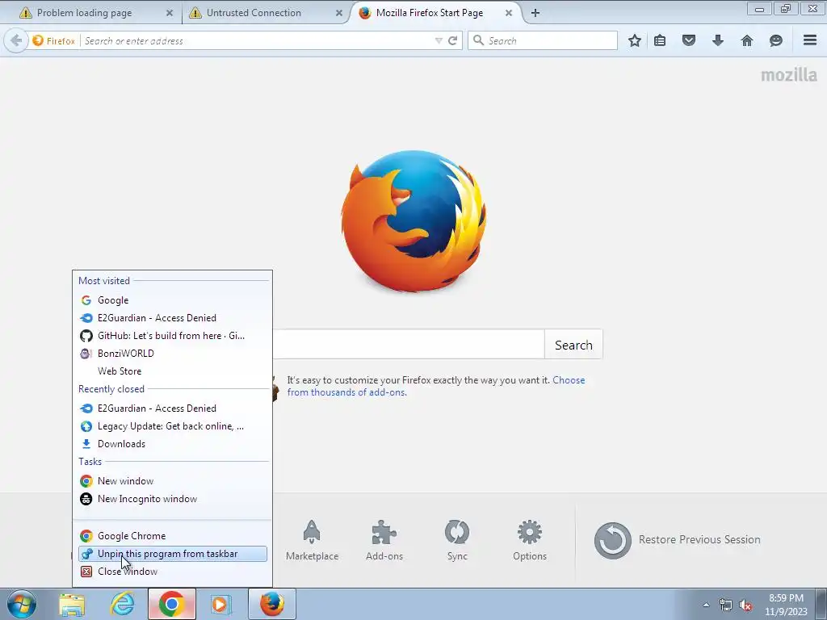Open Windows Media Player from taskbar
The height and width of the screenshot is (620, 827).
coord(220,604)
